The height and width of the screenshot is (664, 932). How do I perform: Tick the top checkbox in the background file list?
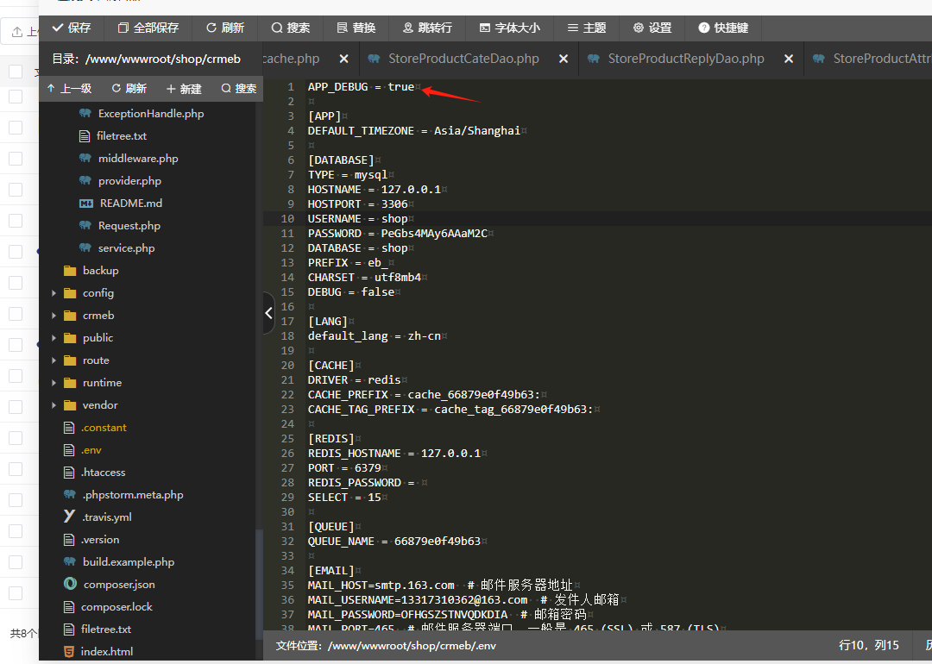tap(16, 72)
